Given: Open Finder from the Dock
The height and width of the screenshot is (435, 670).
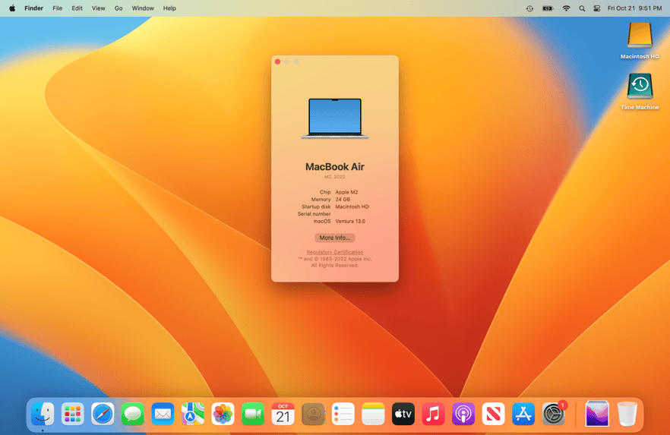Looking at the screenshot, I should [43, 414].
